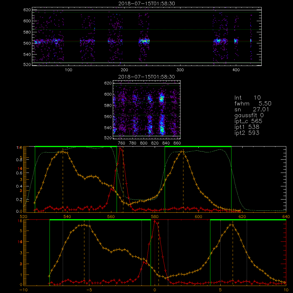Screen dimensions: 293x293
Task: Click the '-5' label on the bottom plot axis
Action: pos(89,290)
